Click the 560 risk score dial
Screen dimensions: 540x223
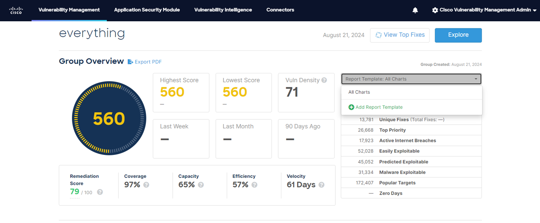(x=109, y=118)
